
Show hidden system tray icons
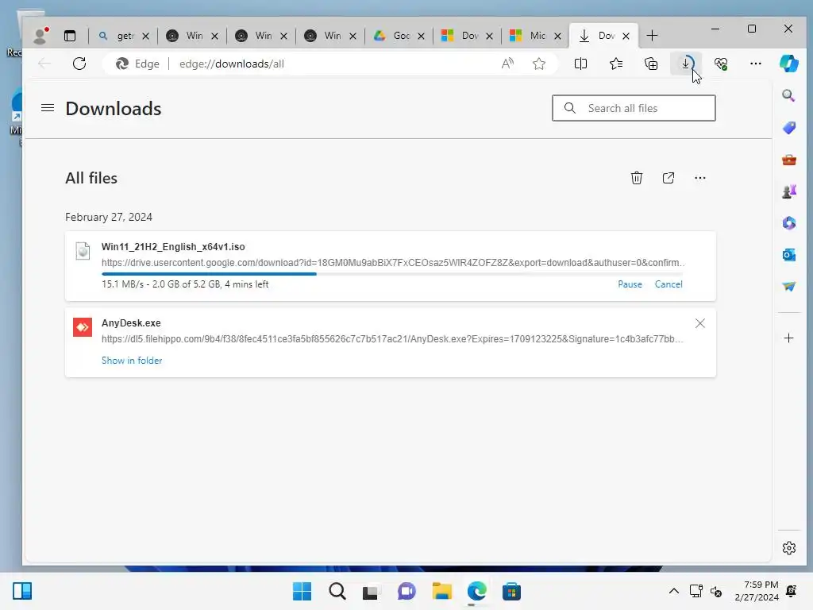[x=673, y=591]
